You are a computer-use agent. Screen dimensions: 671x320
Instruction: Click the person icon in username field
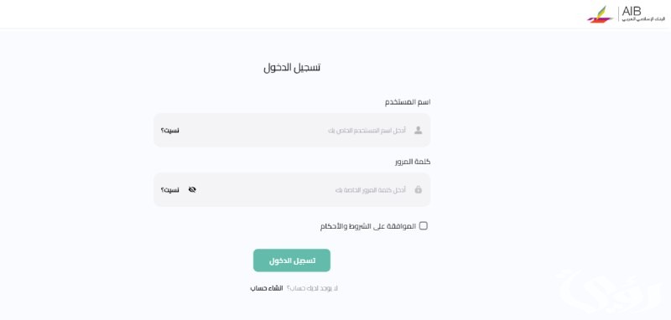(418, 131)
